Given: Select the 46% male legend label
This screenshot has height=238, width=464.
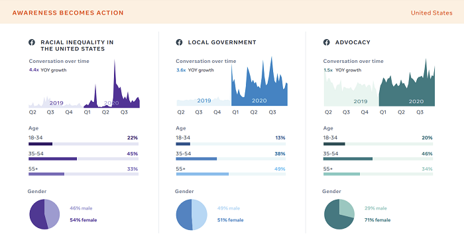Looking at the screenshot, I should click(x=81, y=208).
